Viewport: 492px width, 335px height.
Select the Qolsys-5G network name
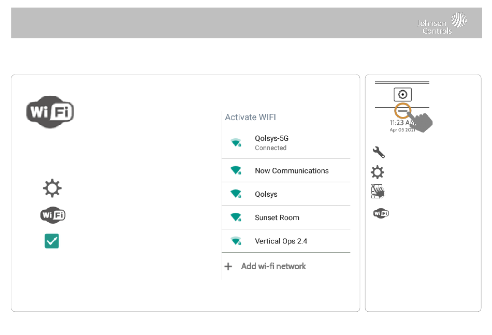tap(272, 138)
